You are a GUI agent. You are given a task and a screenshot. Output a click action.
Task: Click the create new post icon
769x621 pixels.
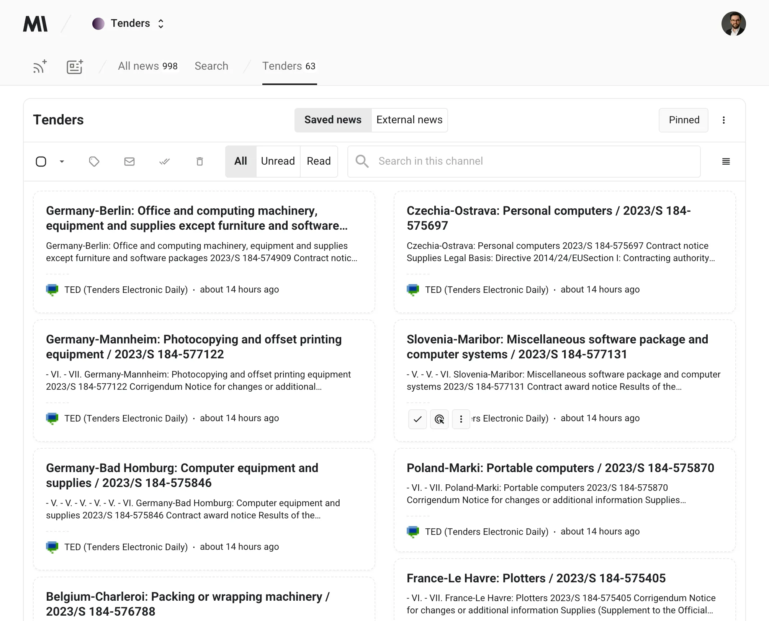pyautogui.click(x=75, y=66)
